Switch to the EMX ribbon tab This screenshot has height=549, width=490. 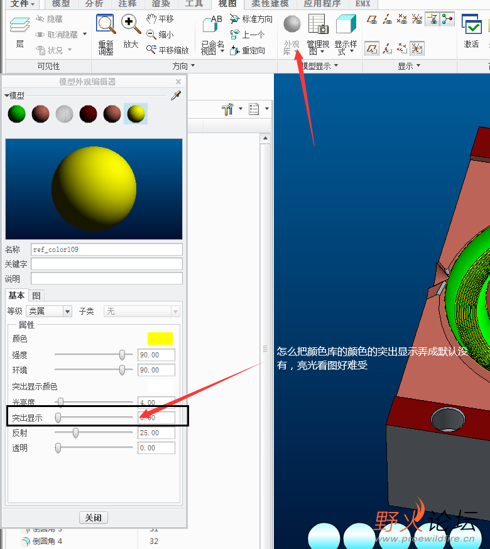tap(362, 4)
